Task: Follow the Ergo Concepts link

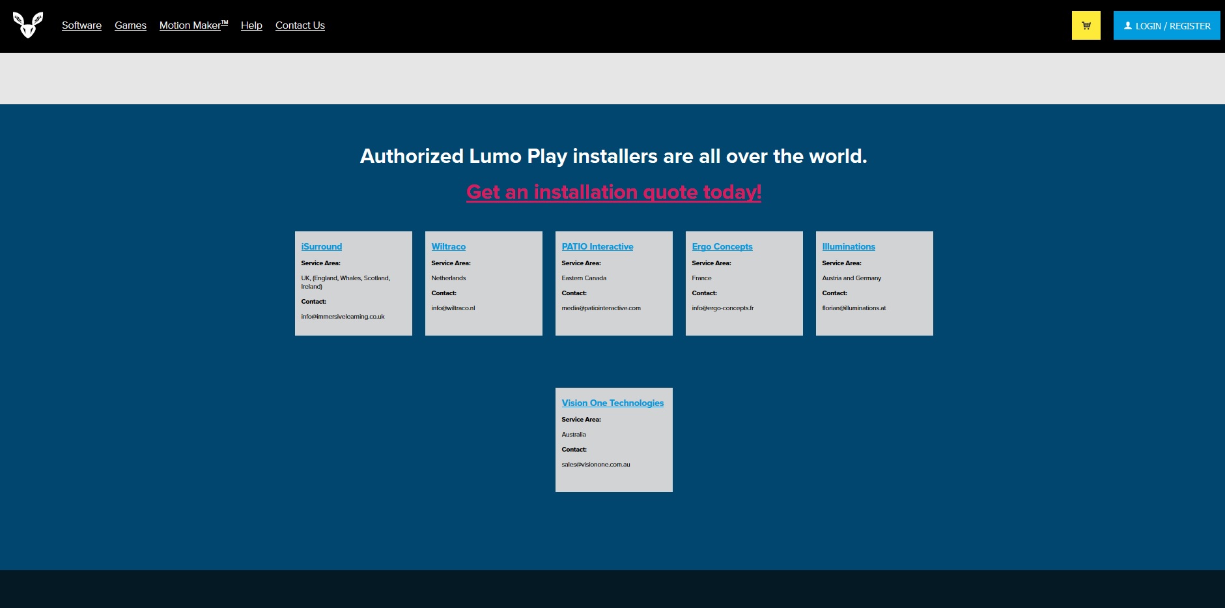Action: pos(722,246)
